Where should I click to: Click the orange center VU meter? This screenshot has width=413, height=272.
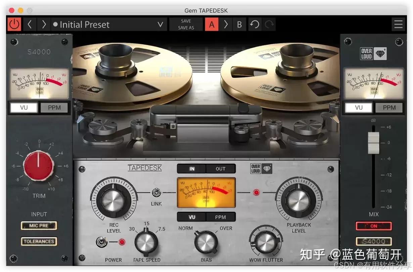pos(206,193)
